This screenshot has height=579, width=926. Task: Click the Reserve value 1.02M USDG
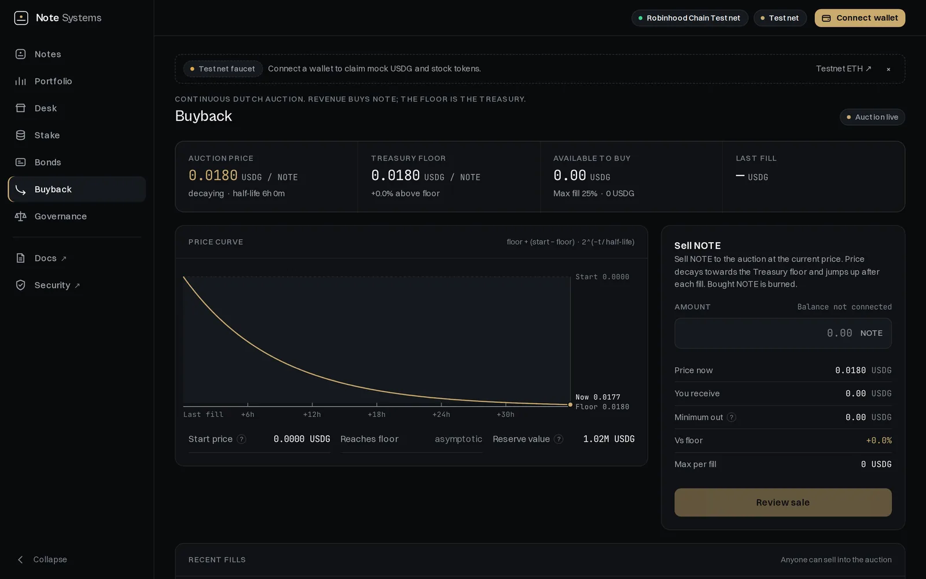point(609,439)
